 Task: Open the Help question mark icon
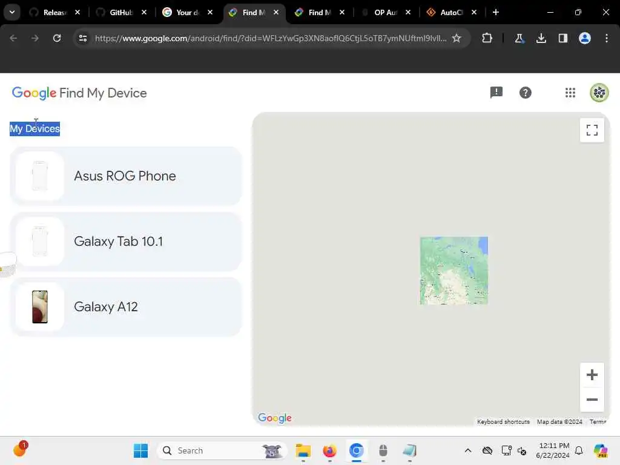[525, 93]
